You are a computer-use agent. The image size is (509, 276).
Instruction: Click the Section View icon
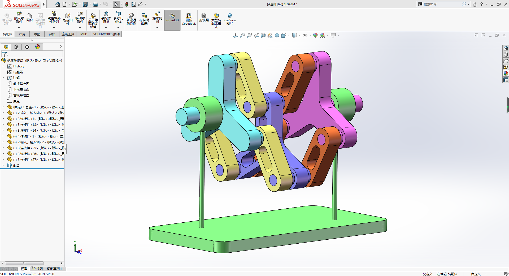(263, 35)
